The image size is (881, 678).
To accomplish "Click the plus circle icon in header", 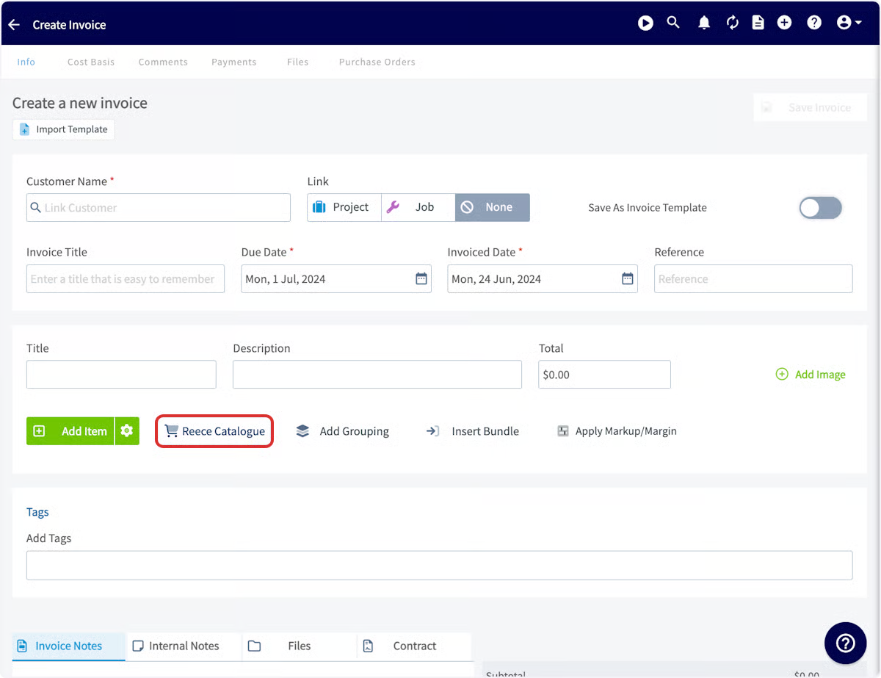I will tap(785, 24).
